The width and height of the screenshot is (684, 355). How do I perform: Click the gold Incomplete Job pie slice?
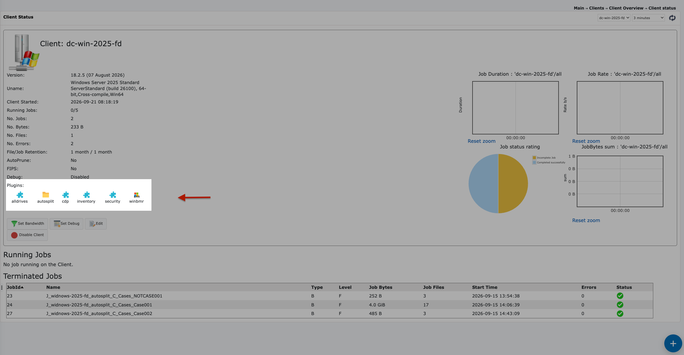point(513,184)
